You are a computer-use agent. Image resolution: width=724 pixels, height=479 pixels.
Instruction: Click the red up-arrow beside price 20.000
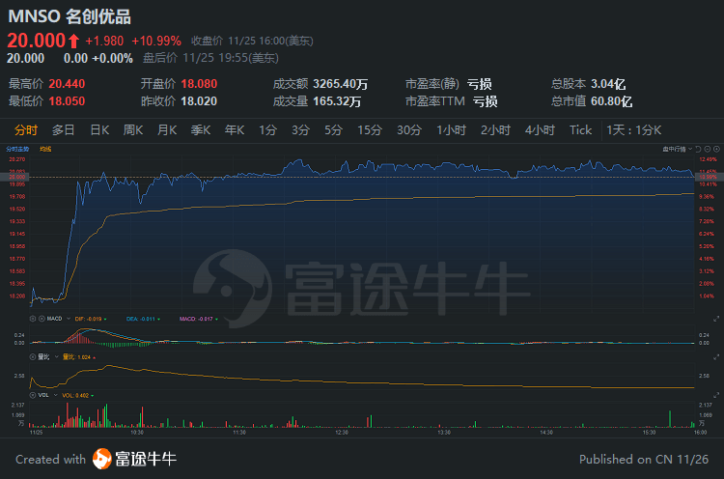[74, 41]
